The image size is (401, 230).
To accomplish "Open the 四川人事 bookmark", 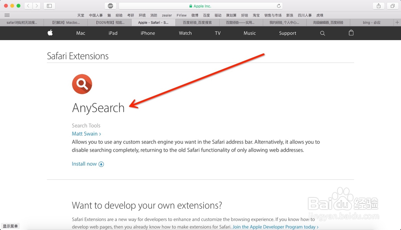I will [305, 15].
